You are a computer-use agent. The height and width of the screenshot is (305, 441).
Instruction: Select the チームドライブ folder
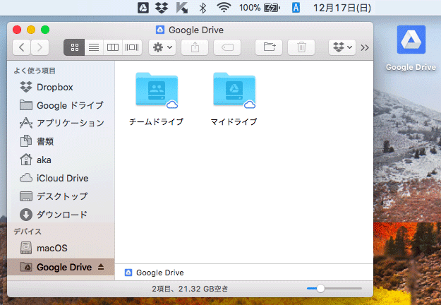point(157,98)
